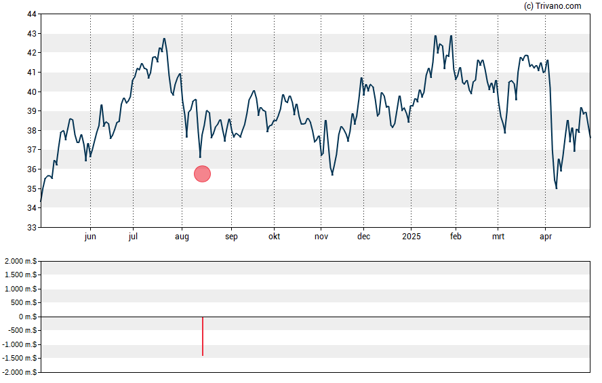Click the '500 m.$' axis label

click(24, 303)
